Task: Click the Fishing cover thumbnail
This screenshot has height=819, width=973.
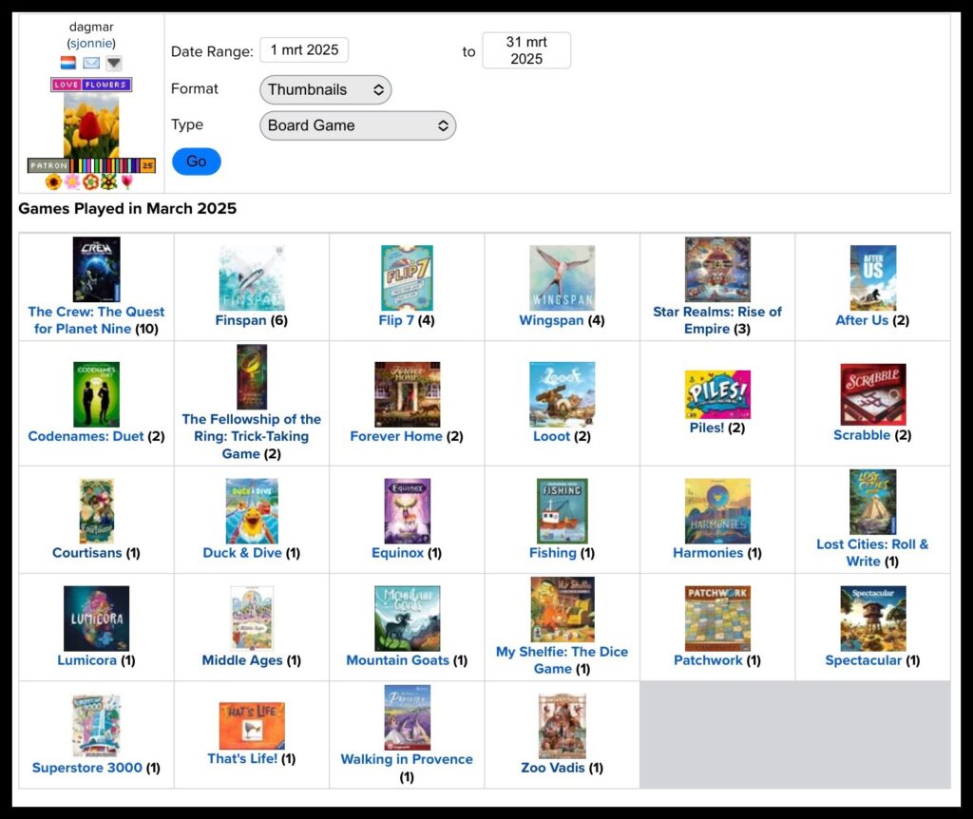Action: click(x=562, y=511)
